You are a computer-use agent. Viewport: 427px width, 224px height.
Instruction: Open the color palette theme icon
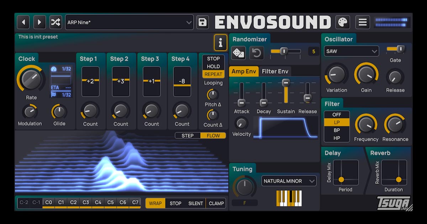[343, 22]
